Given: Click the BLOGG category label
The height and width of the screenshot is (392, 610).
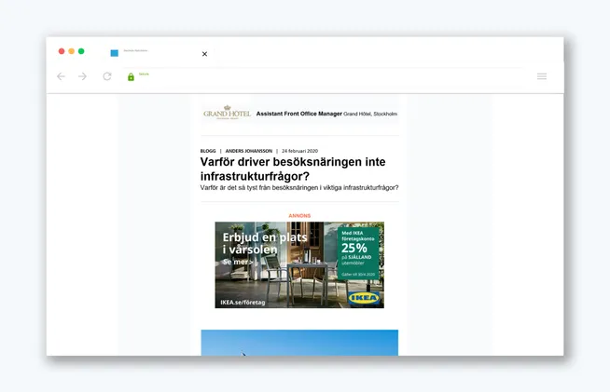Looking at the screenshot, I should 208,151.
